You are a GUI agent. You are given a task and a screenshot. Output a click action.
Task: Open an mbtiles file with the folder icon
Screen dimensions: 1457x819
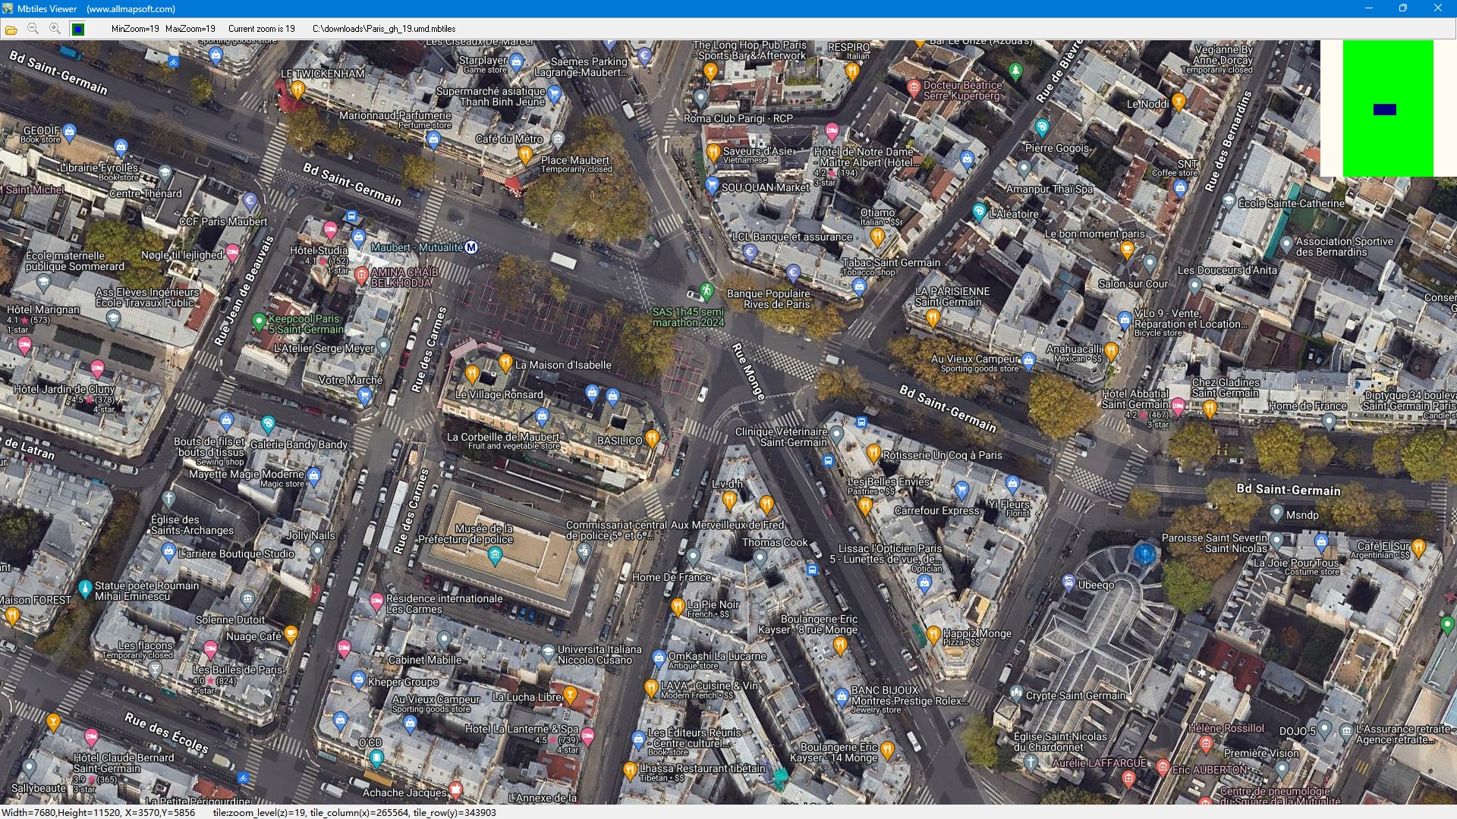click(x=11, y=29)
